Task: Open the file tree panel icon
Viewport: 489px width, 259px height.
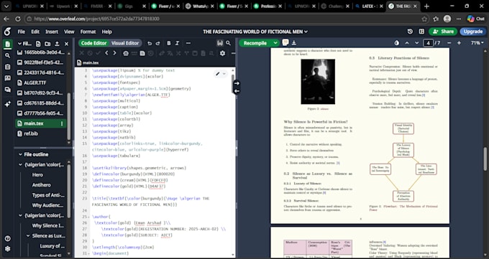Action: (x=7, y=44)
